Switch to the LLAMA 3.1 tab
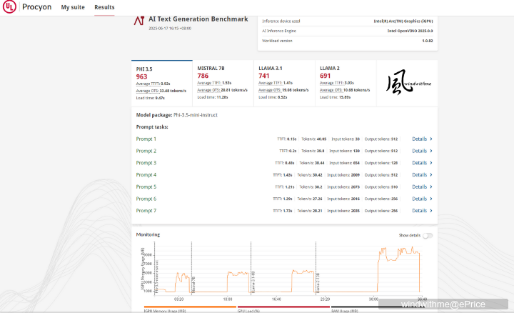 coord(284,84)
